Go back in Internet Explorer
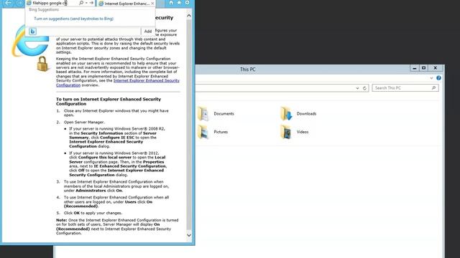This screenshot has height=258, width=460. click(x=8, y=3)
